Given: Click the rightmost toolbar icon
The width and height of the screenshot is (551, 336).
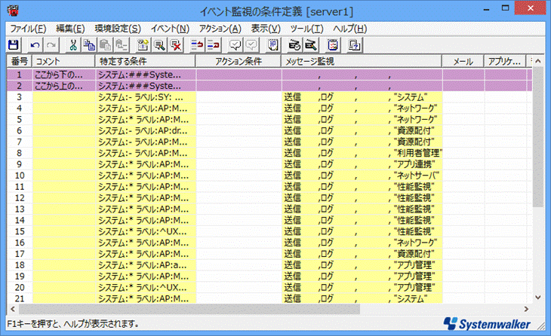Looking at the screenshot, I should click(352, 44).
